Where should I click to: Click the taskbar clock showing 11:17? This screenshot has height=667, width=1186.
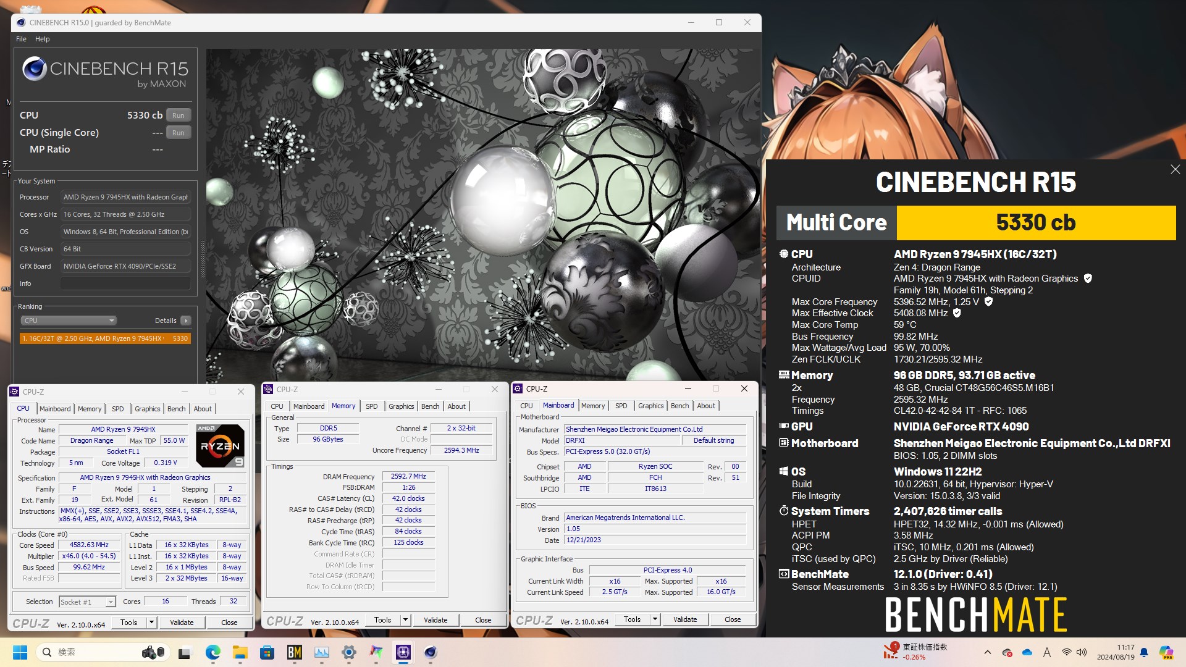1116,652
